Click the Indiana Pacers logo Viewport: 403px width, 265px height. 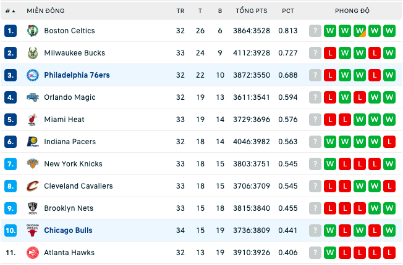pos(33,142)
